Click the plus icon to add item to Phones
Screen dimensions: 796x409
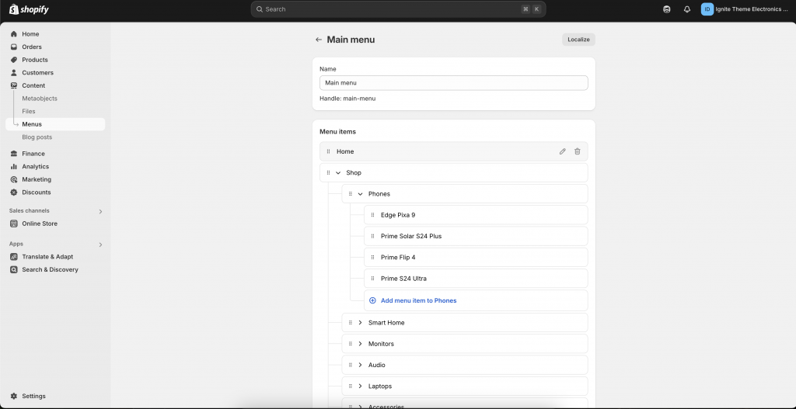coord(372,300)
